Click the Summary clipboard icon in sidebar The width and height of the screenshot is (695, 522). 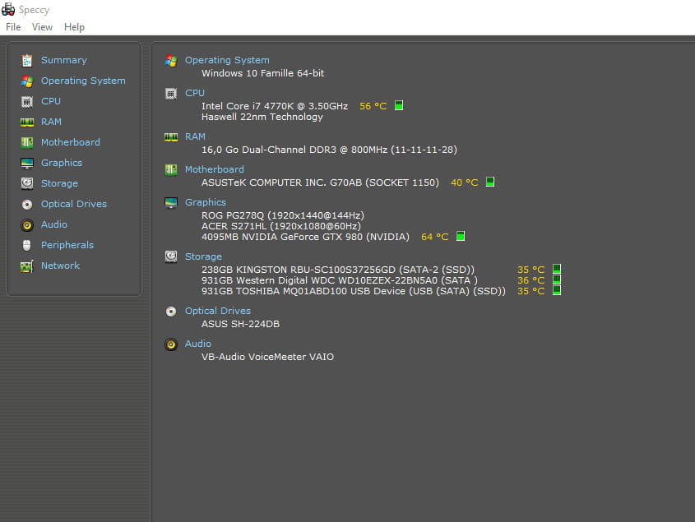pos(27,60)
